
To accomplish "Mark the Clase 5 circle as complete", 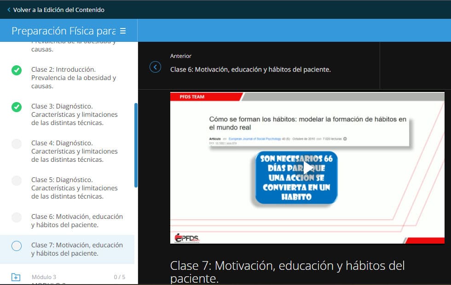I will (x=17, y=181).
